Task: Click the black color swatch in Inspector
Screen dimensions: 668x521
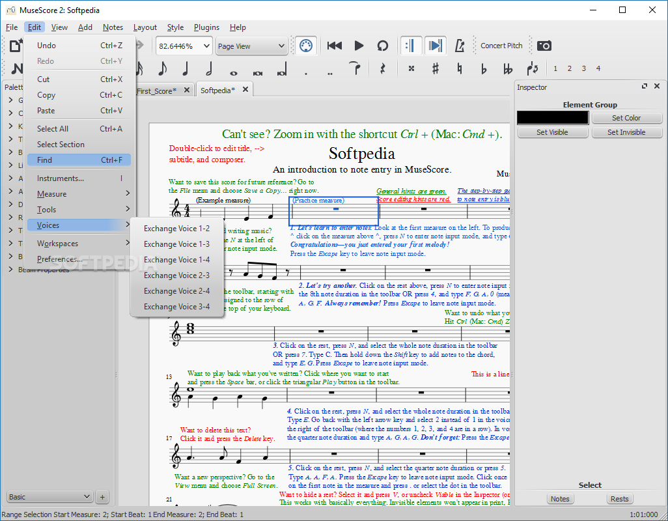Action: (553, 118)
